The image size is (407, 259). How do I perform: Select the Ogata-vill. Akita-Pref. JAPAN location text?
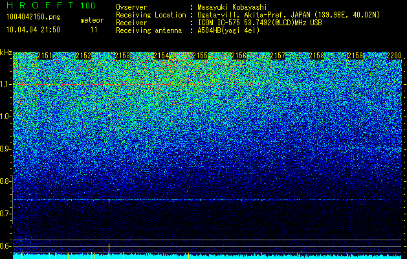tap(289, 15)
